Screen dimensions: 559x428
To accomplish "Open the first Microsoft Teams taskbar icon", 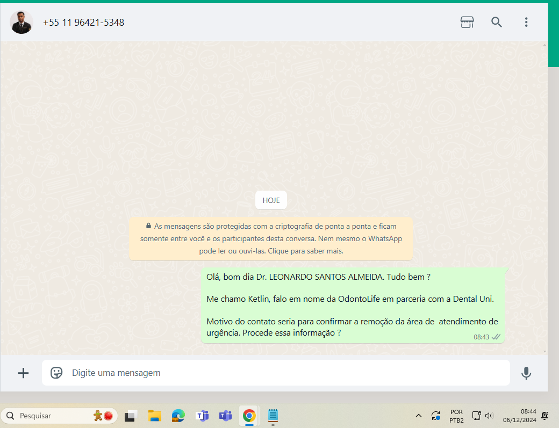I will [x=202, y=416].
